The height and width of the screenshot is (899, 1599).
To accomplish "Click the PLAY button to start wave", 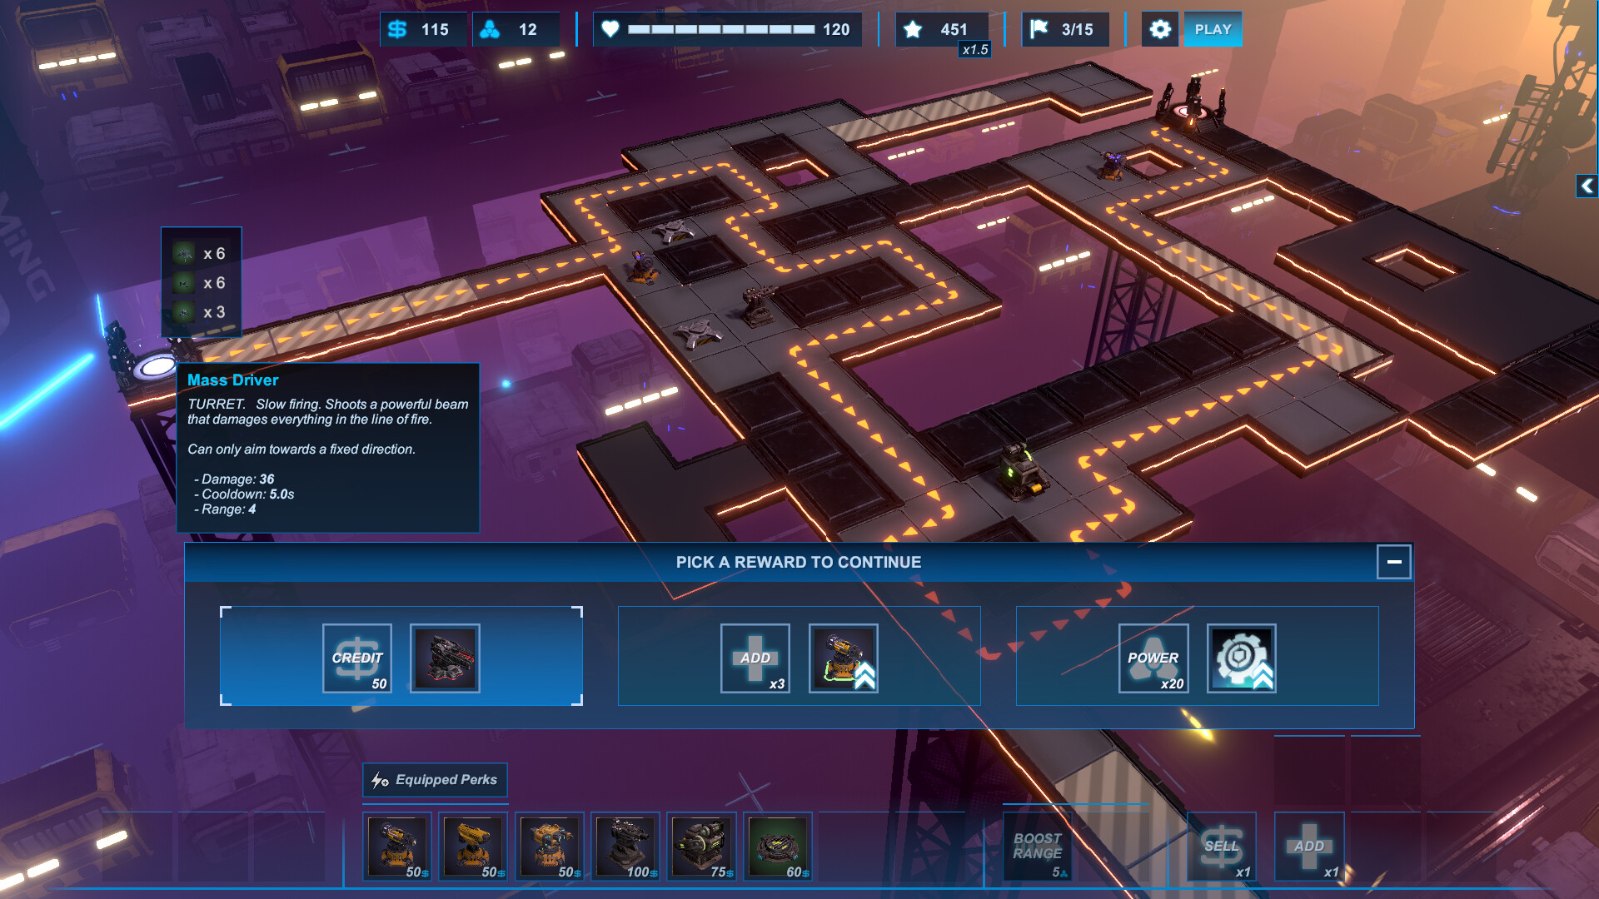I will 1212,28.
